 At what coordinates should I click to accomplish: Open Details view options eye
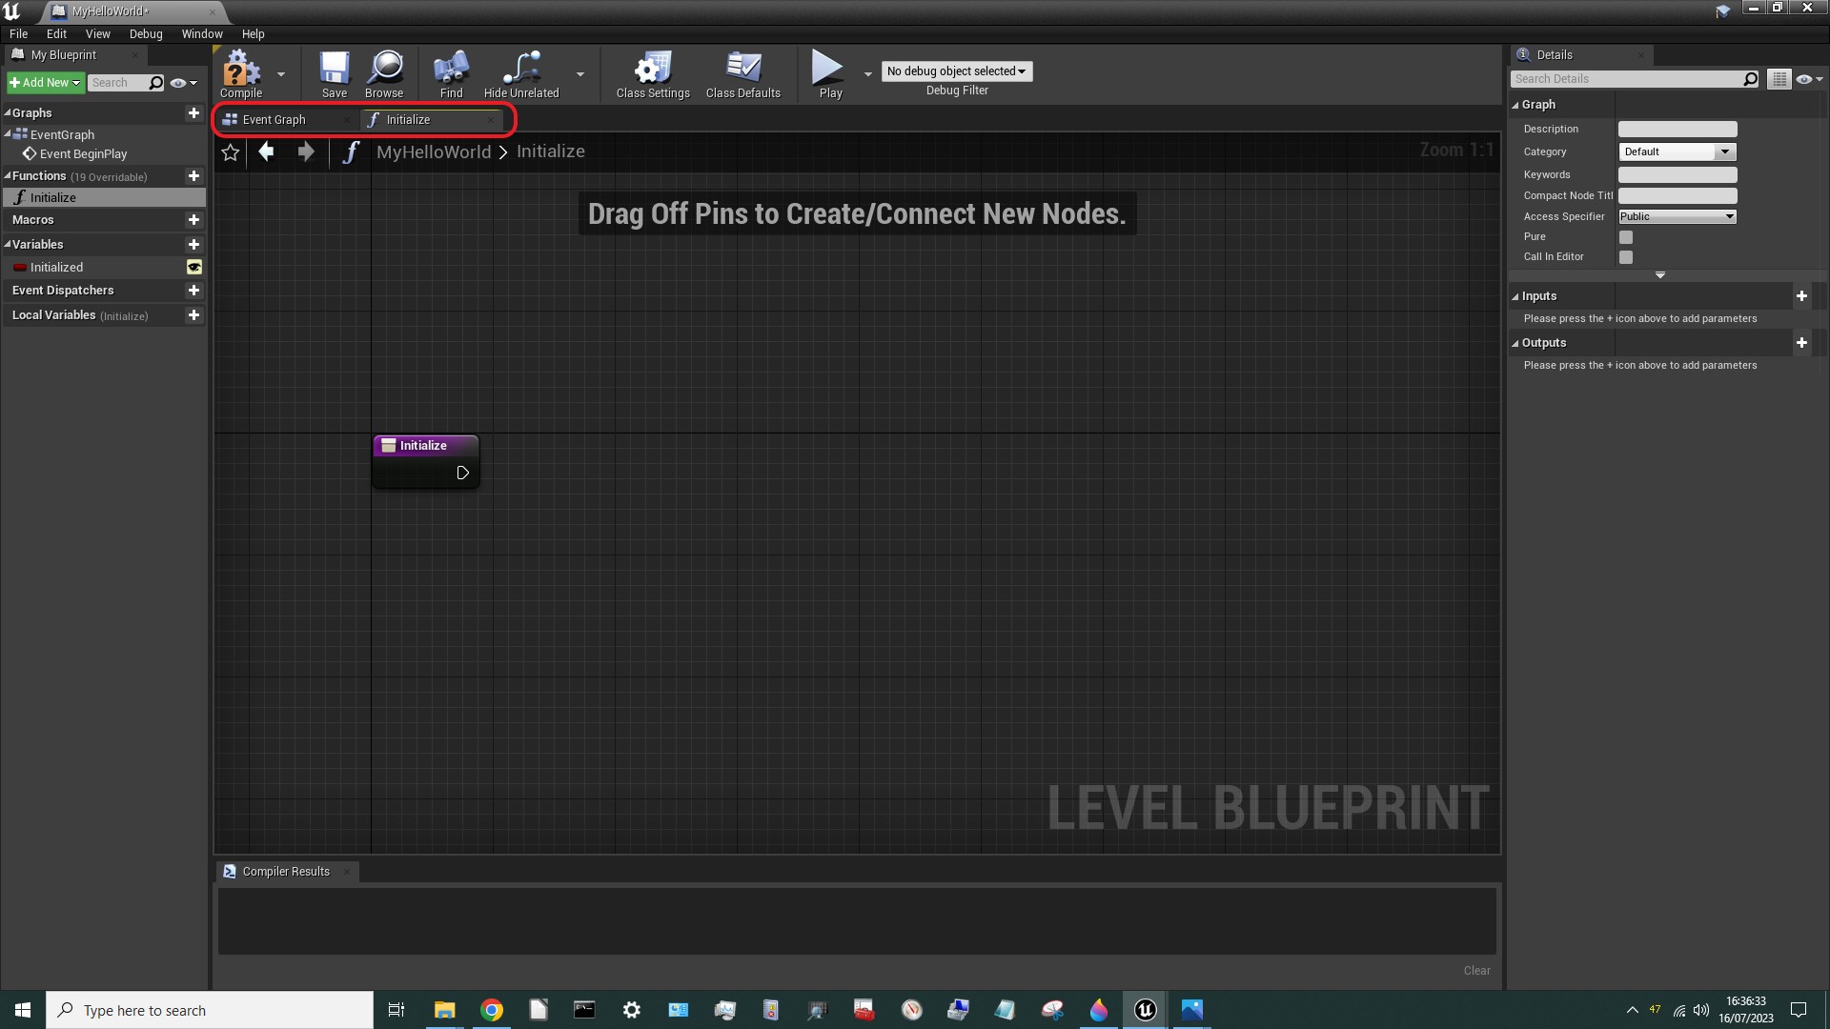coord(1809,79)
